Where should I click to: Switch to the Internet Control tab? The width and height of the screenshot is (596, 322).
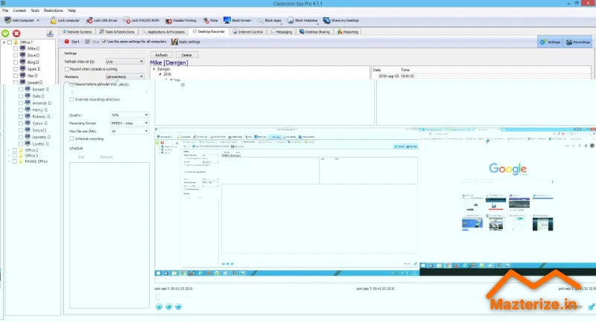point(247,32)
